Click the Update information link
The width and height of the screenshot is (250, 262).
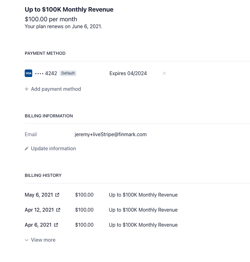click(x=53, y=149)
